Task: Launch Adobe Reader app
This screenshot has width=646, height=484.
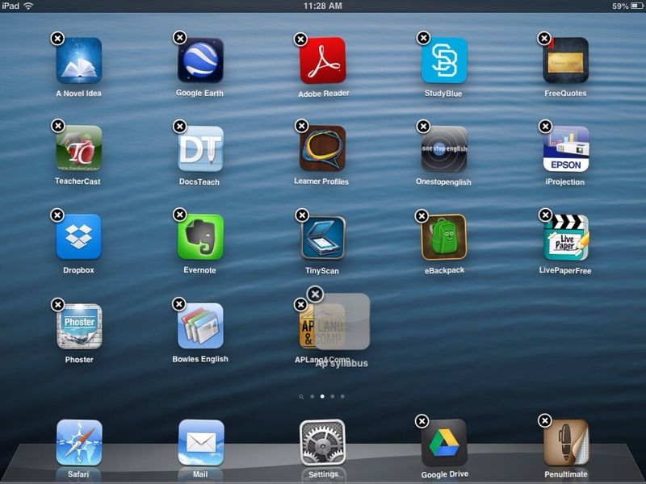Action: pyautogui.click(x=323, y=60)
